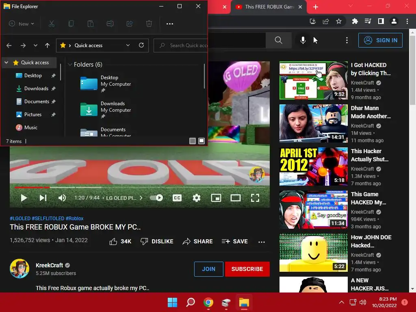Seek on the video progress bar

[x=140, y=187]
